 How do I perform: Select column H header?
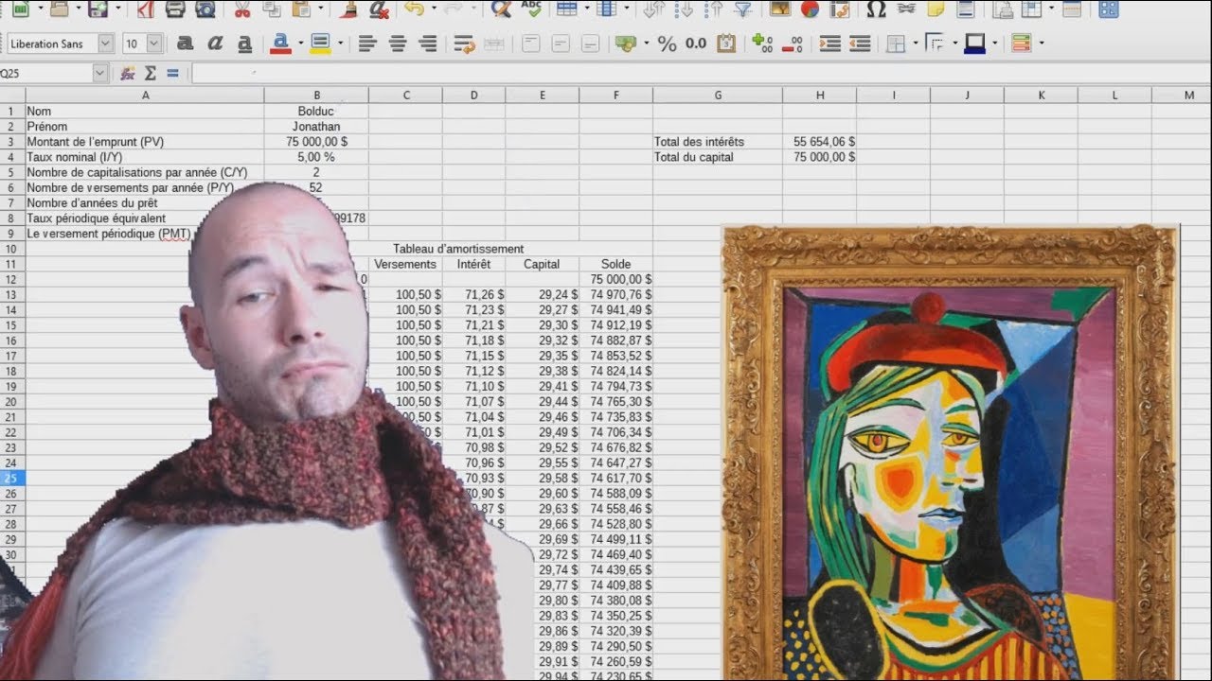(820, 96)
